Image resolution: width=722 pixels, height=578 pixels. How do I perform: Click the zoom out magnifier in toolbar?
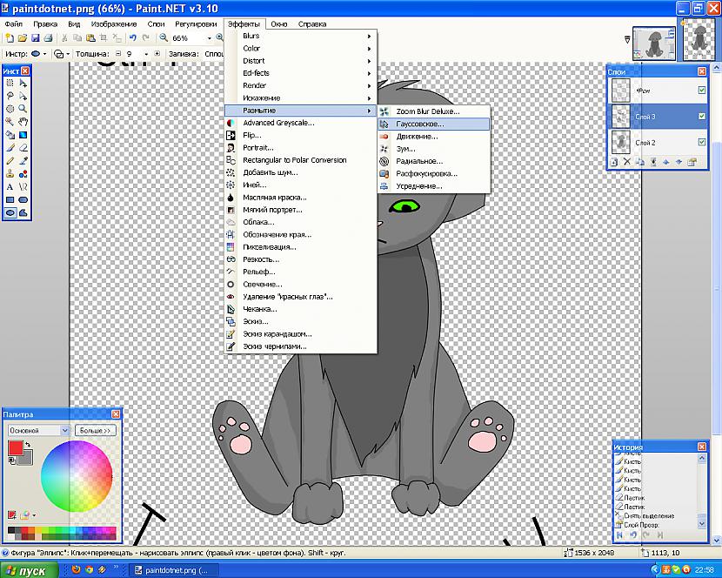164,38
